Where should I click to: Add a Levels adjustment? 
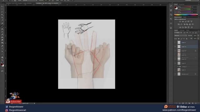183,21
